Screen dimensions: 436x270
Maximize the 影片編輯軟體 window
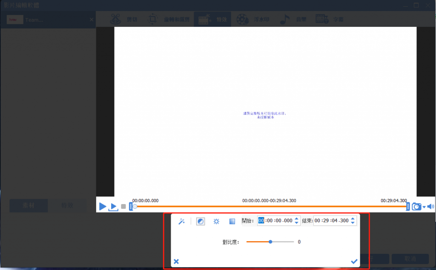point(416,5)
